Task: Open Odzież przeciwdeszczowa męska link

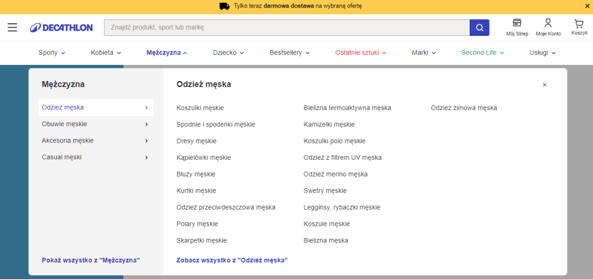Action: [226, 208]
